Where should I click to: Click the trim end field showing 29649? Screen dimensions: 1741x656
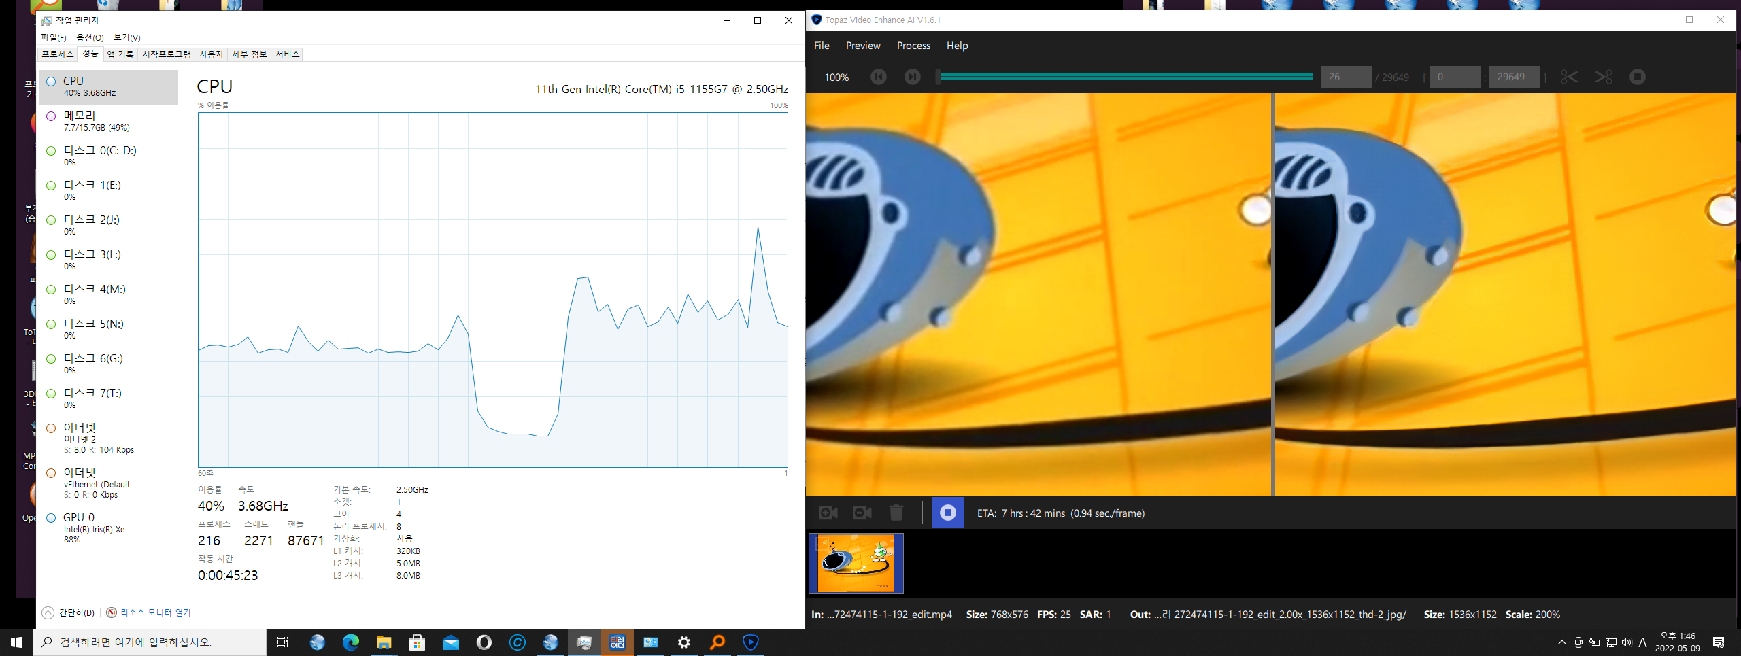click(1514, 77)
